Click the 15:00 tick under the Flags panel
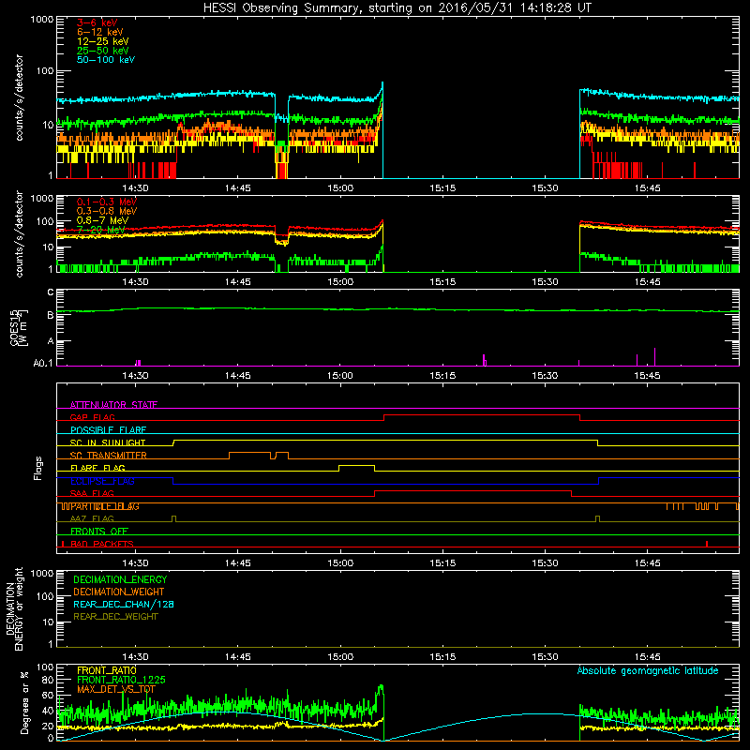The image size is (750, 750). pyautogui.click(x=340, y=563)
